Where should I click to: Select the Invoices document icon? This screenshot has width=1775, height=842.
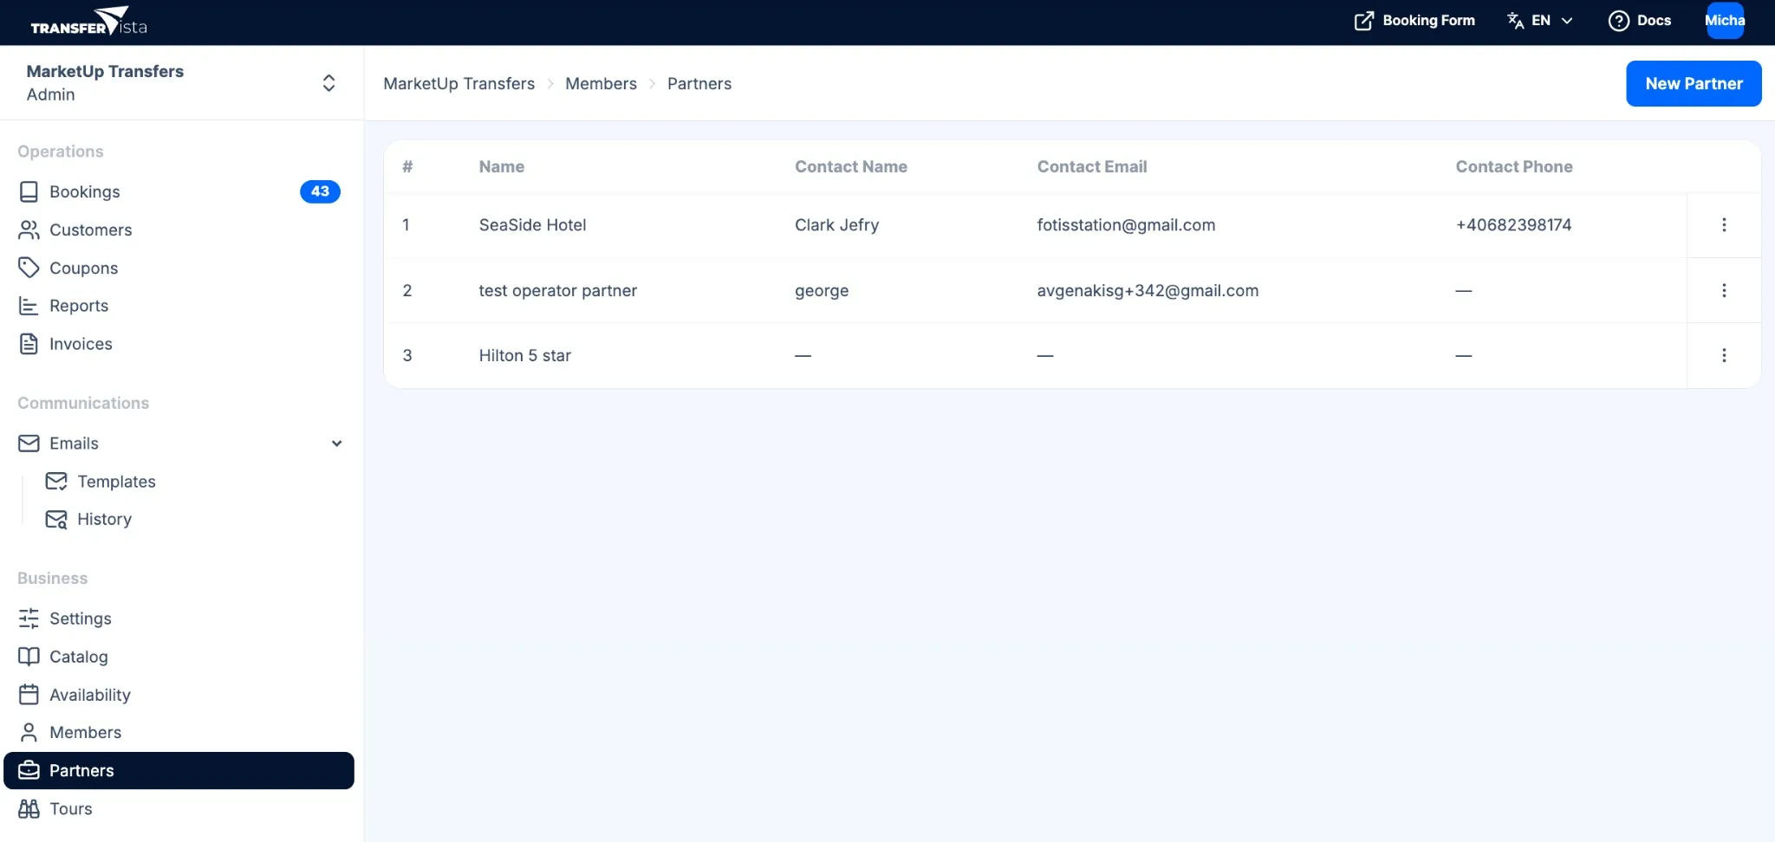[x=29, y=344]
